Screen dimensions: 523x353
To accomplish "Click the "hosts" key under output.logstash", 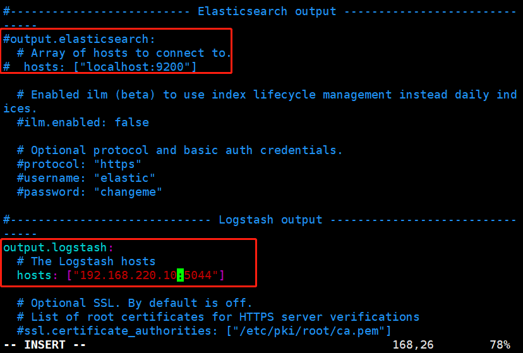I will point(34,275).
